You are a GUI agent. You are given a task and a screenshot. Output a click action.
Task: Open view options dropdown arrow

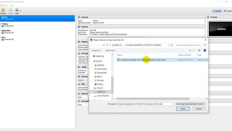point(194,51)
